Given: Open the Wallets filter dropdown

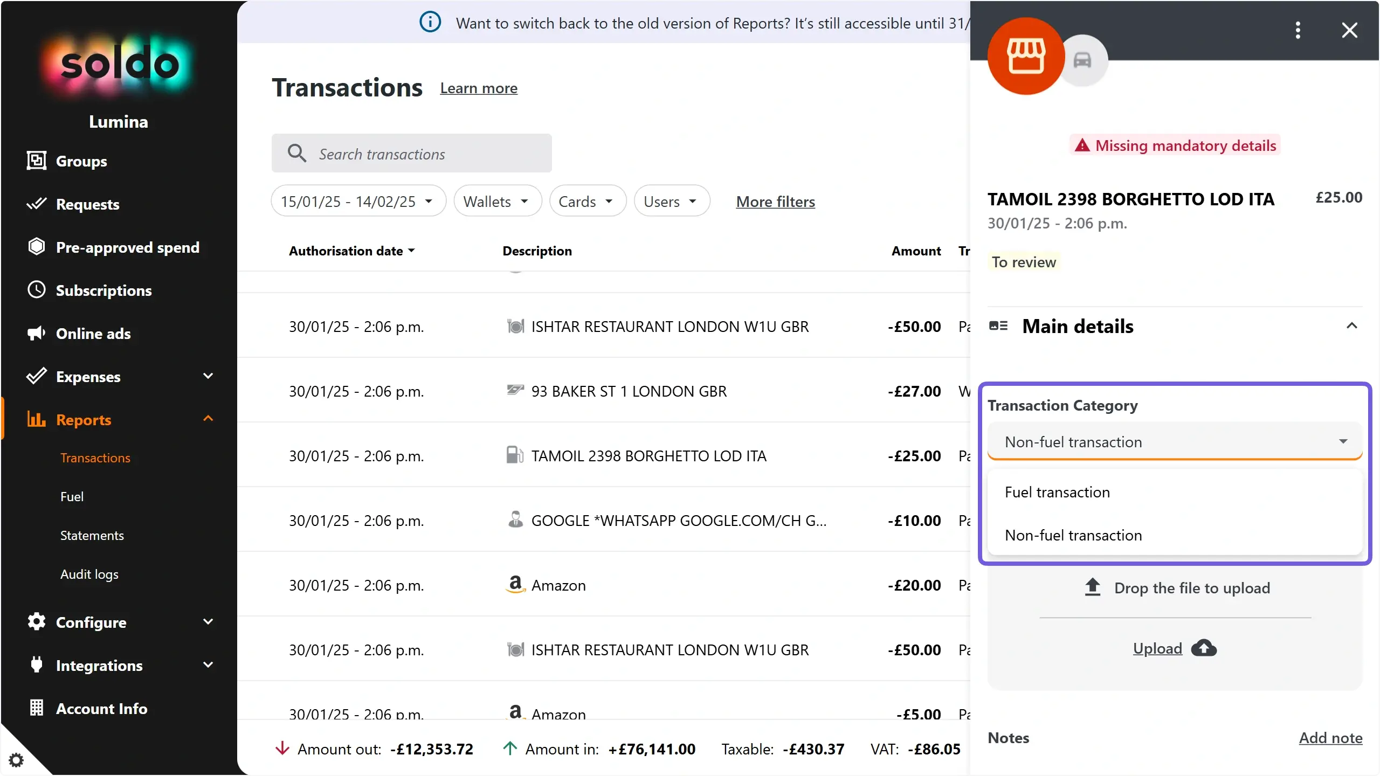Looking at the screenshot, I should pos(496,201).
